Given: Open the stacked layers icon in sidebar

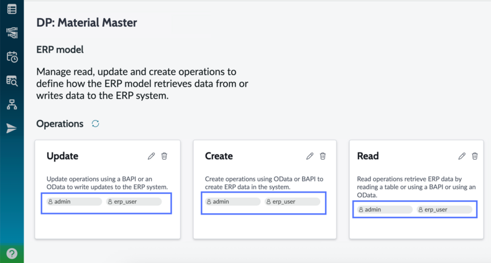Looking at the screenshot, I should 12,32.
